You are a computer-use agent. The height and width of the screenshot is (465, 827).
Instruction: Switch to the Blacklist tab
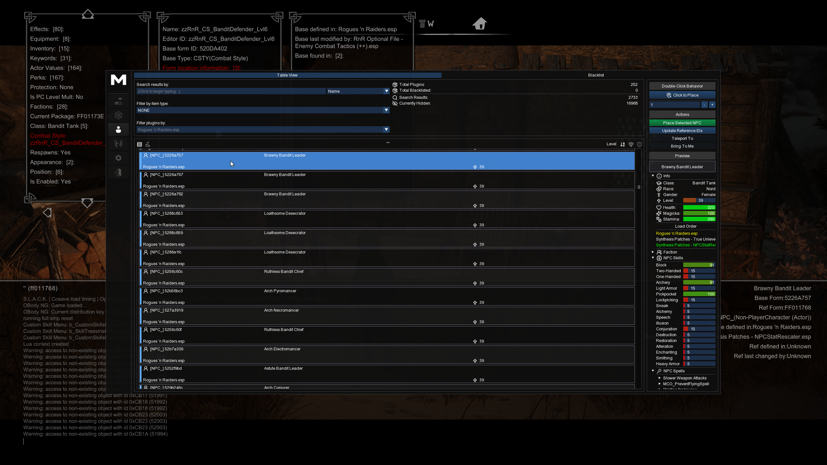(596, 75)
